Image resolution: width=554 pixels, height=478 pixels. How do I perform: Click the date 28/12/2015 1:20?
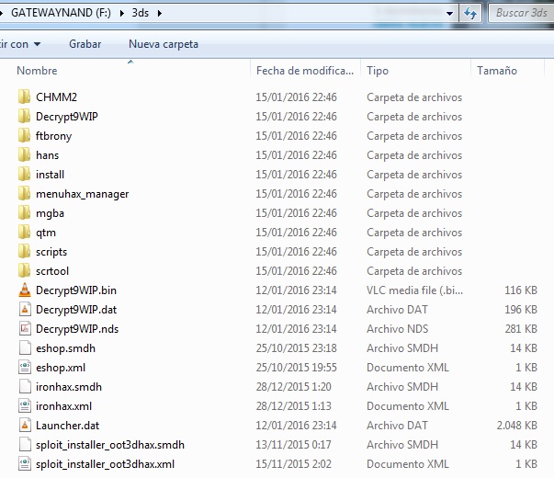coord(294,387)
